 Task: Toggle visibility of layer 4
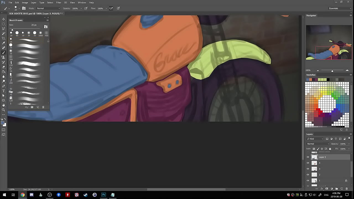click(308, 163)
